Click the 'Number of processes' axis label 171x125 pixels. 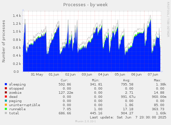3,41
